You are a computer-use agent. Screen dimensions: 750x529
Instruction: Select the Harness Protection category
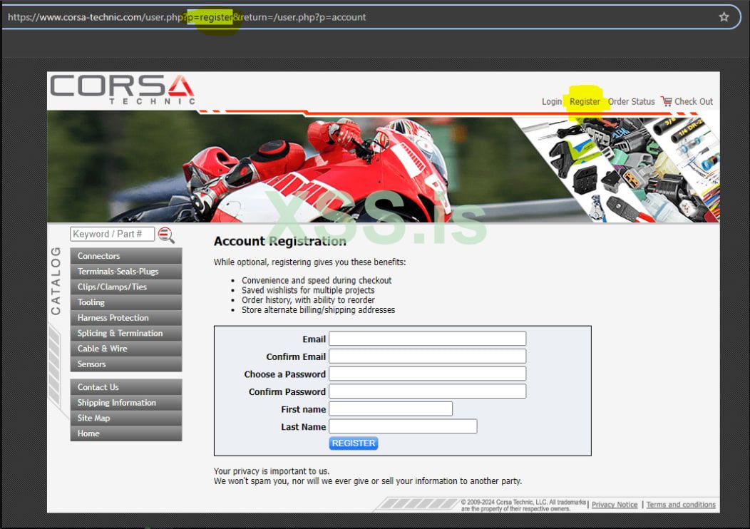[x=125, y=317]
